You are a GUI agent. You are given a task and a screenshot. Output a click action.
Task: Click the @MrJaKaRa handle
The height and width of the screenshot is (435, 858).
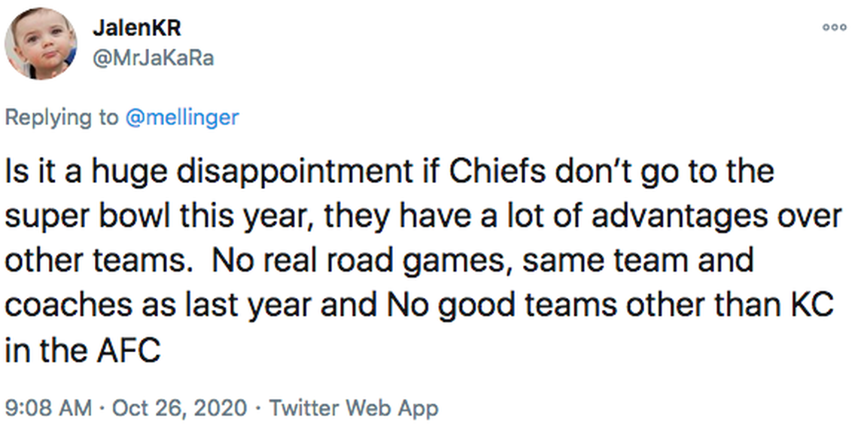click(153, 58)
